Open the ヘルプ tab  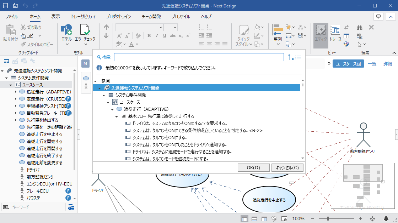(x=206, y=16)
